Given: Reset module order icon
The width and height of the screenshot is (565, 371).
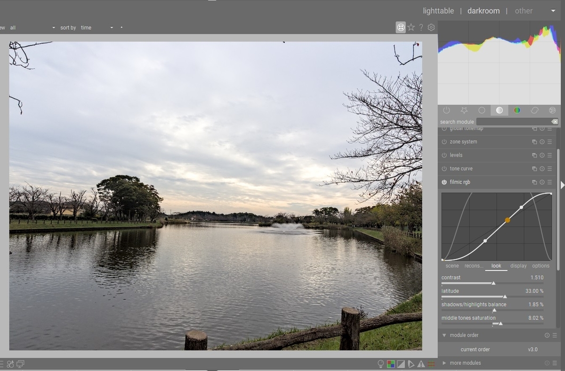Looking at the screenshot, I should click(547, 335).
